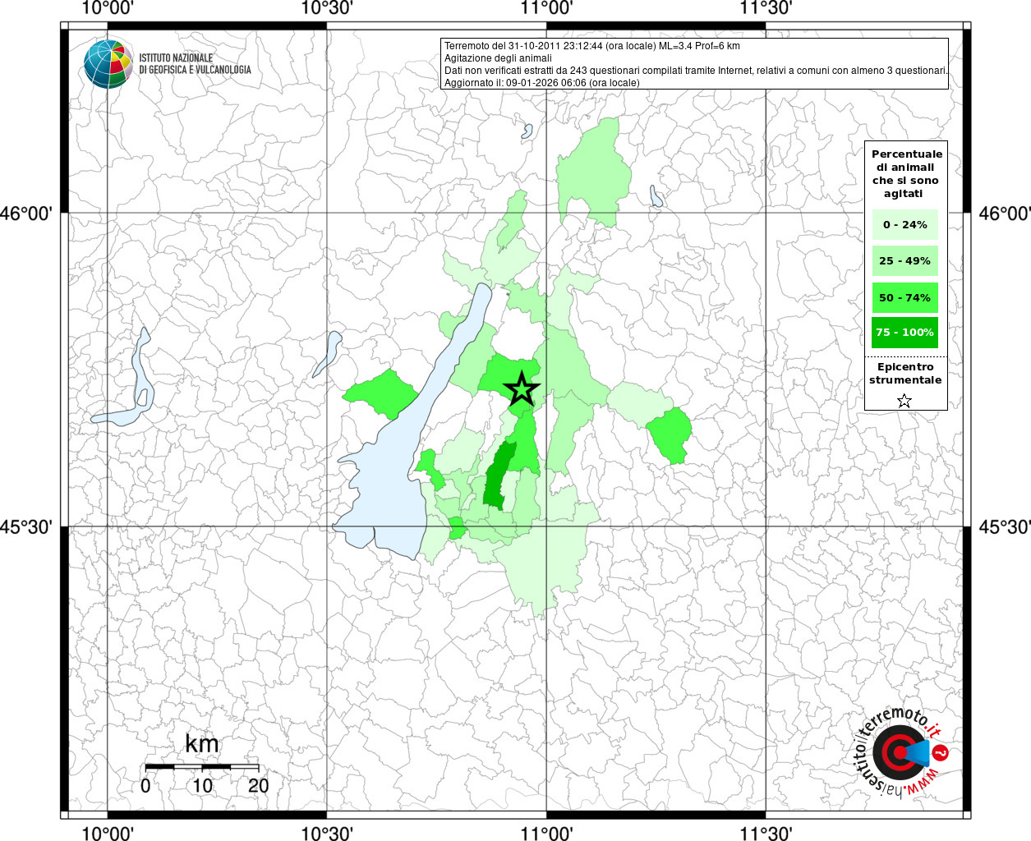Click the bottom axis label 10°00'
Viewport: 1031px width, 841px height.
108,833
